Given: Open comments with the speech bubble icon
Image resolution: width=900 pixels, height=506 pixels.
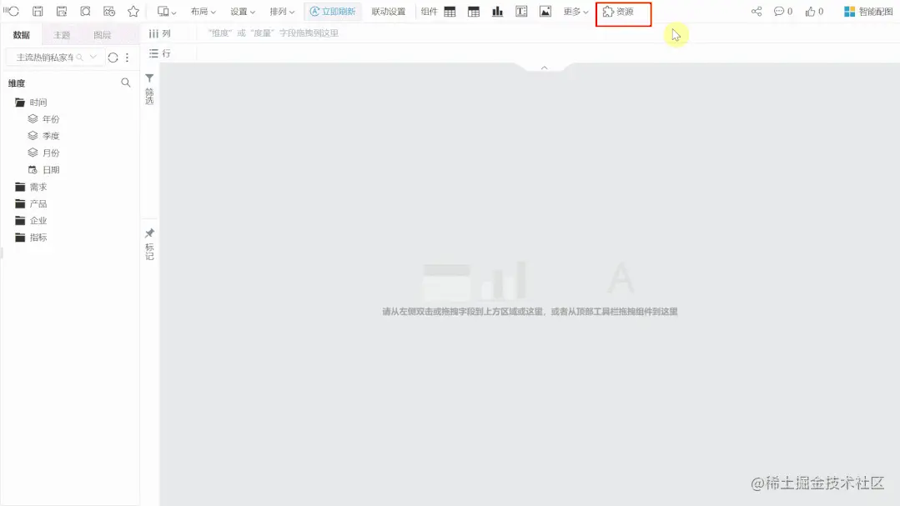Looking at the screenshot, I should 779,11.
